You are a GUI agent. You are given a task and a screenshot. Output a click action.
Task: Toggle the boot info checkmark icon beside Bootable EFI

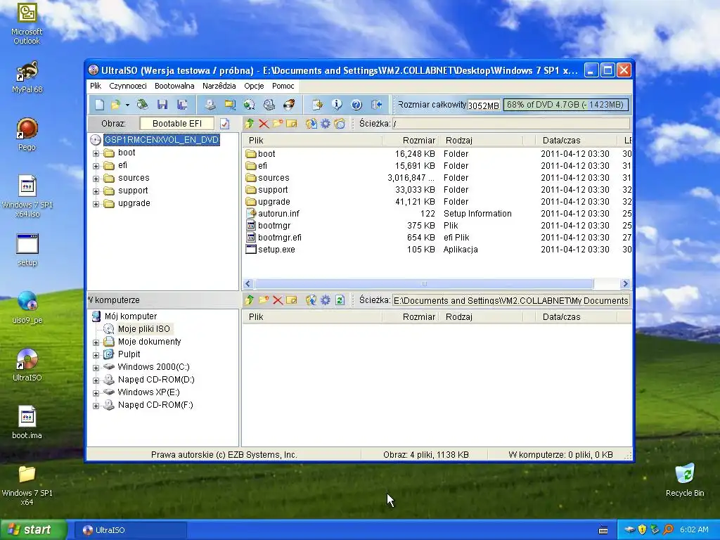pyautogui.click(x=224, y=124)
